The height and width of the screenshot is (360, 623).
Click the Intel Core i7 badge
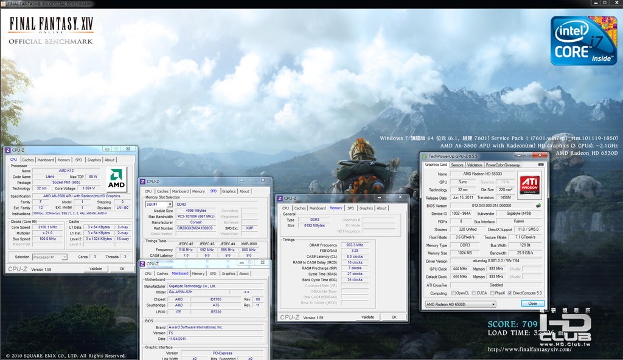click(583, 41)
